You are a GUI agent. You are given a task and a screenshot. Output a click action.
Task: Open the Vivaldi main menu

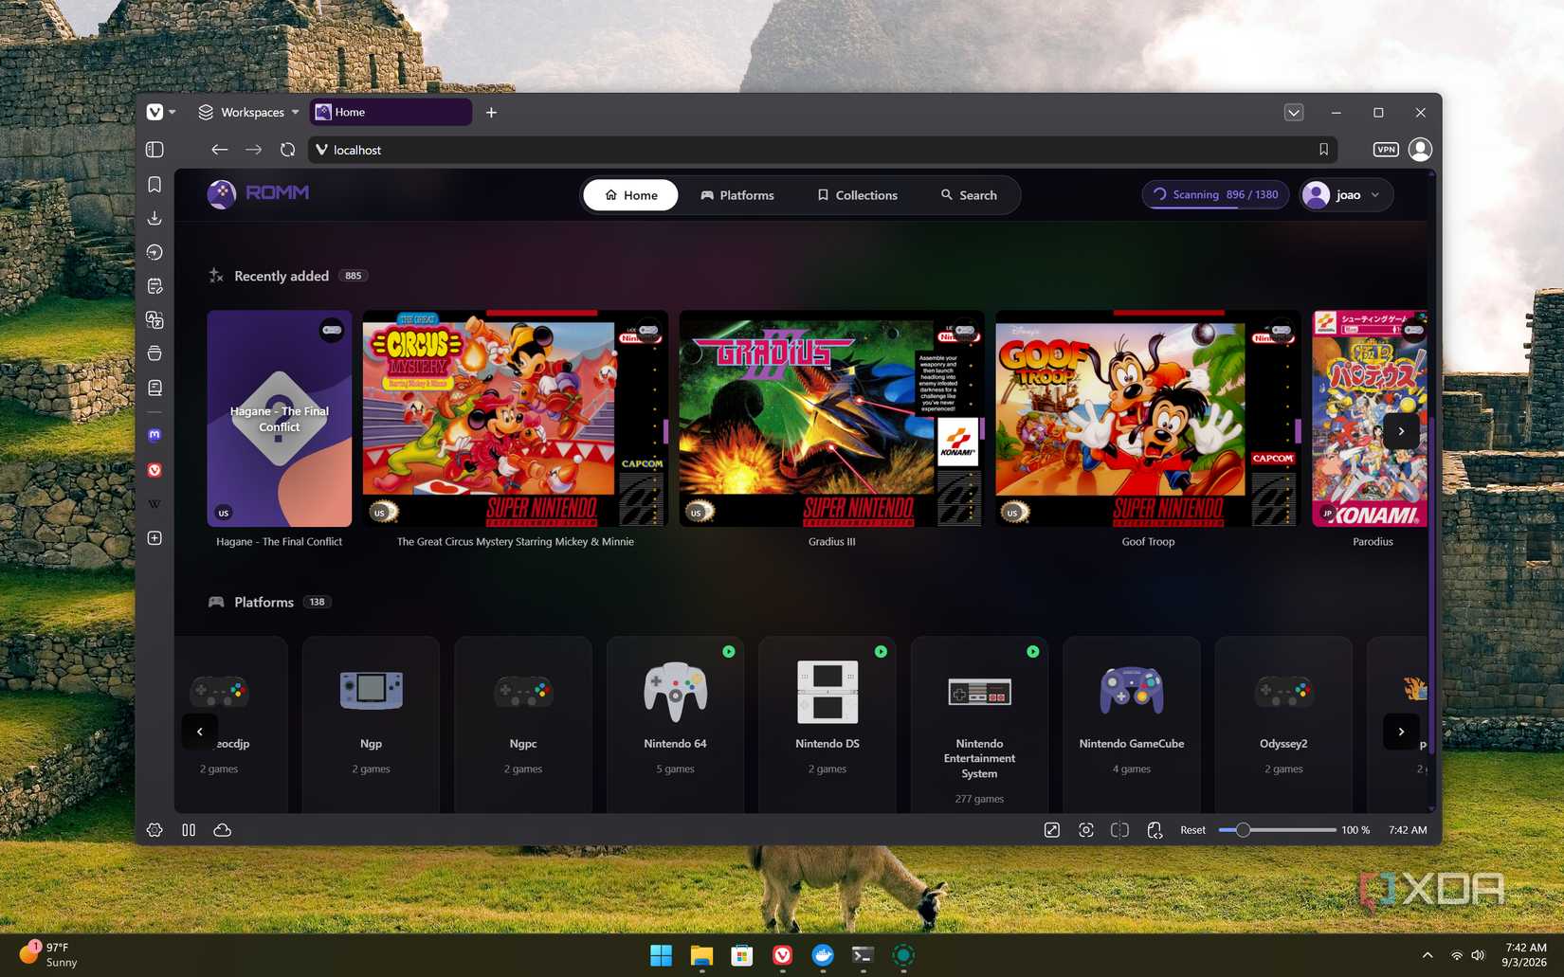(160, 112)
